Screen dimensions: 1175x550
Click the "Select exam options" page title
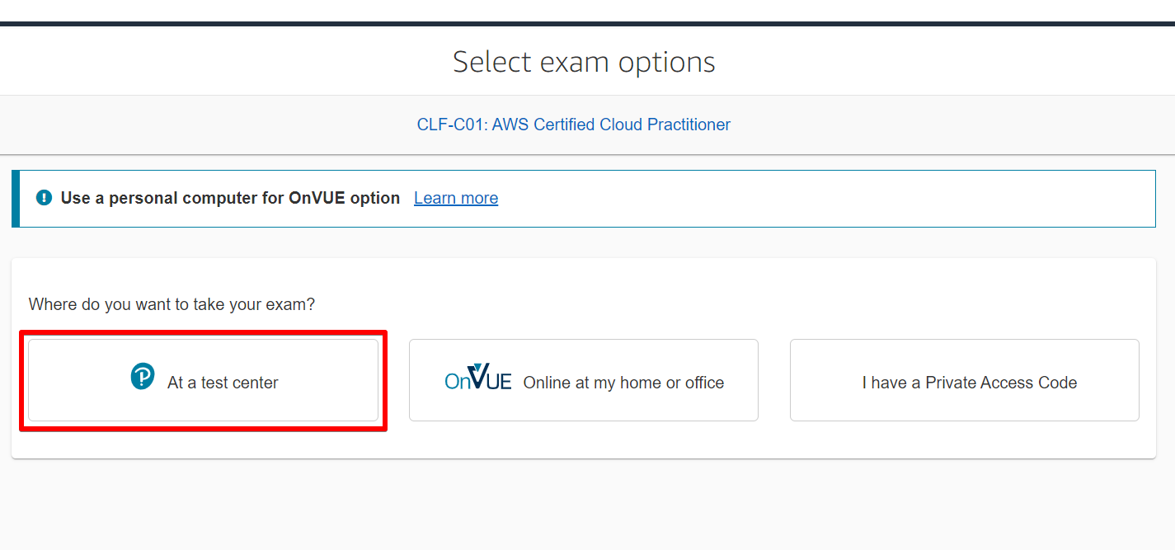tap(583, 61)
